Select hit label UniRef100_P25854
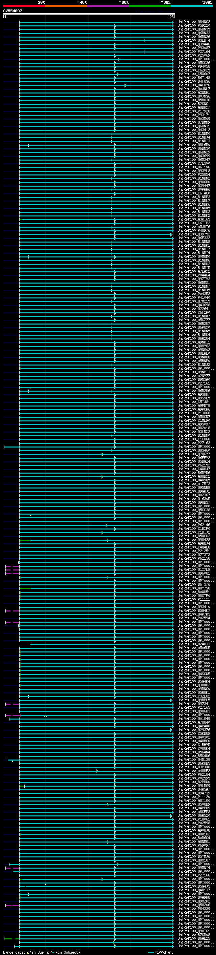This screenshot has width=216, height=955. pyautogui.click(x=194, y=174)
